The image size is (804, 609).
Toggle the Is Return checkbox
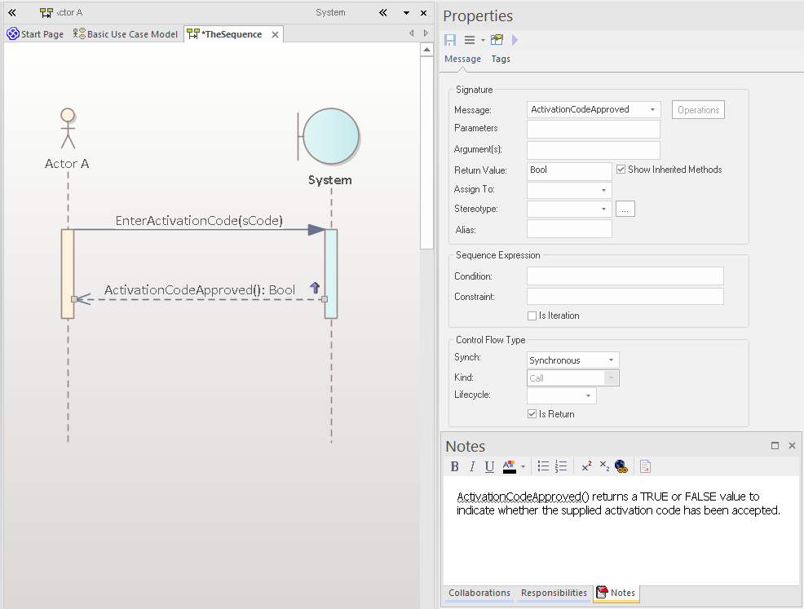click(532, 414)
